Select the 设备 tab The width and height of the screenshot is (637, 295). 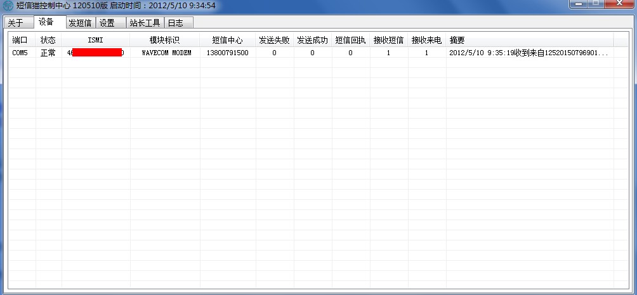(50, 22)
